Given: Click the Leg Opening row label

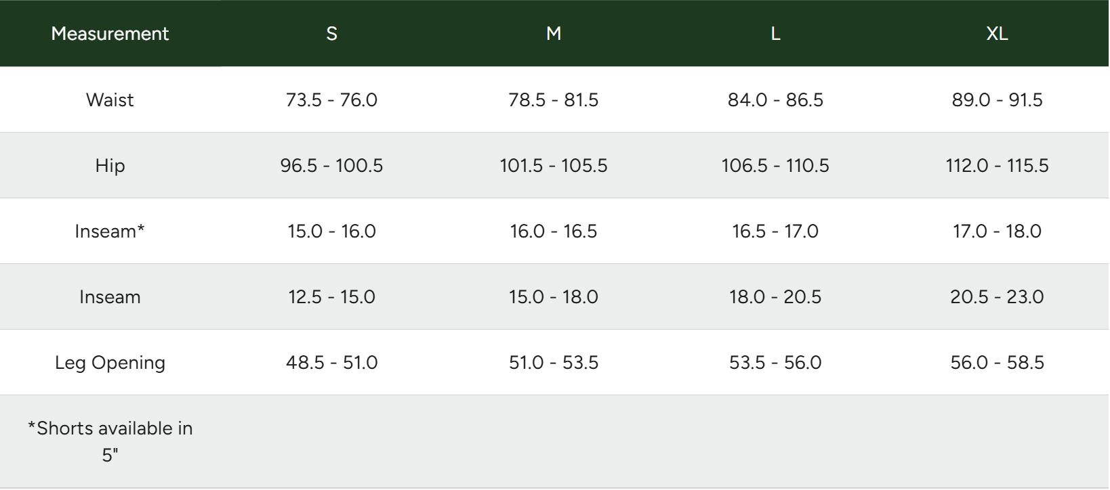Looking at the screenshot, I should pos(110,363).
